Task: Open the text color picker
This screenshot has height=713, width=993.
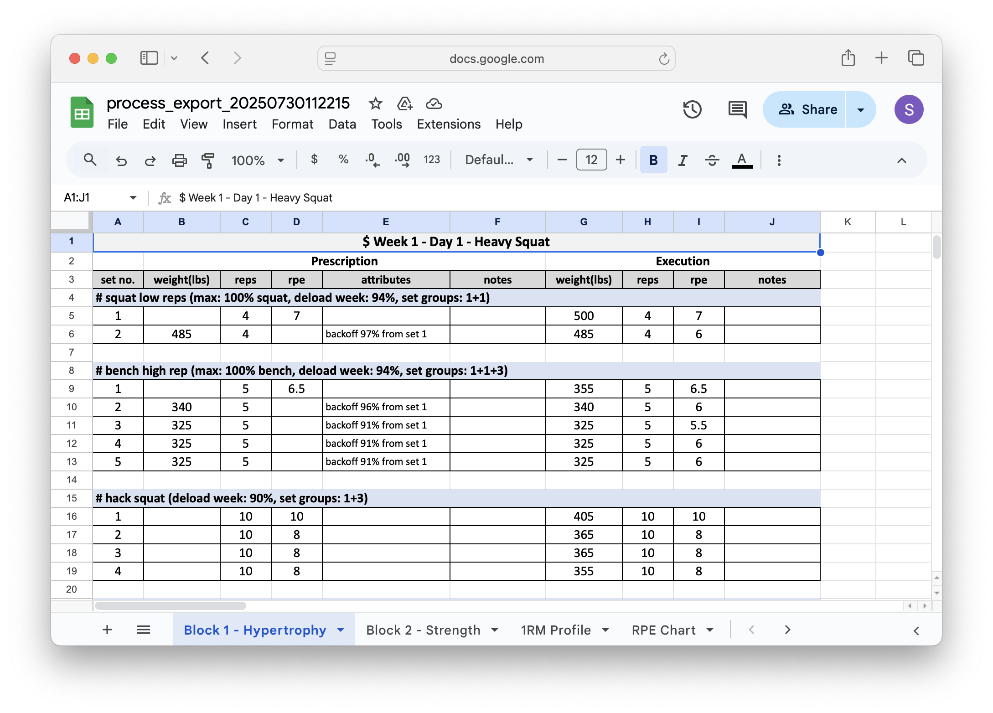Action: 742,160
